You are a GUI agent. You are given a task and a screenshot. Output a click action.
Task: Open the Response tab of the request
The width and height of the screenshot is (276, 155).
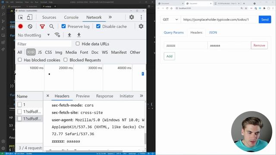(x=104, y=96)
